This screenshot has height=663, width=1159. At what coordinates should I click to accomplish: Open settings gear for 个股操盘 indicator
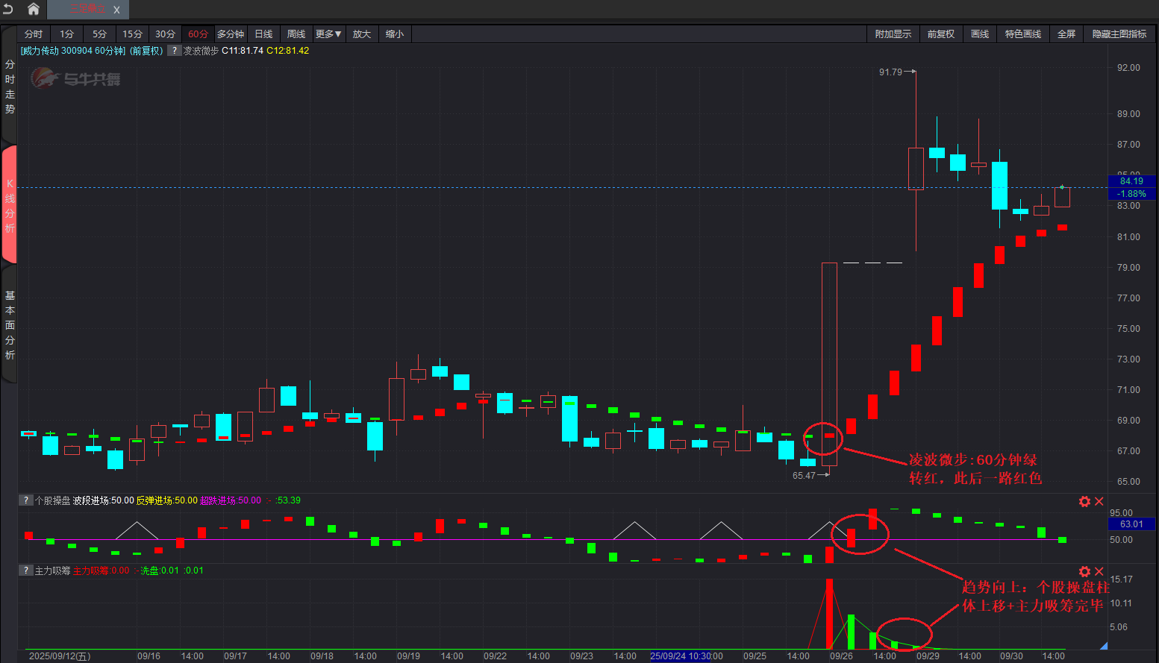pos(1084,501)
